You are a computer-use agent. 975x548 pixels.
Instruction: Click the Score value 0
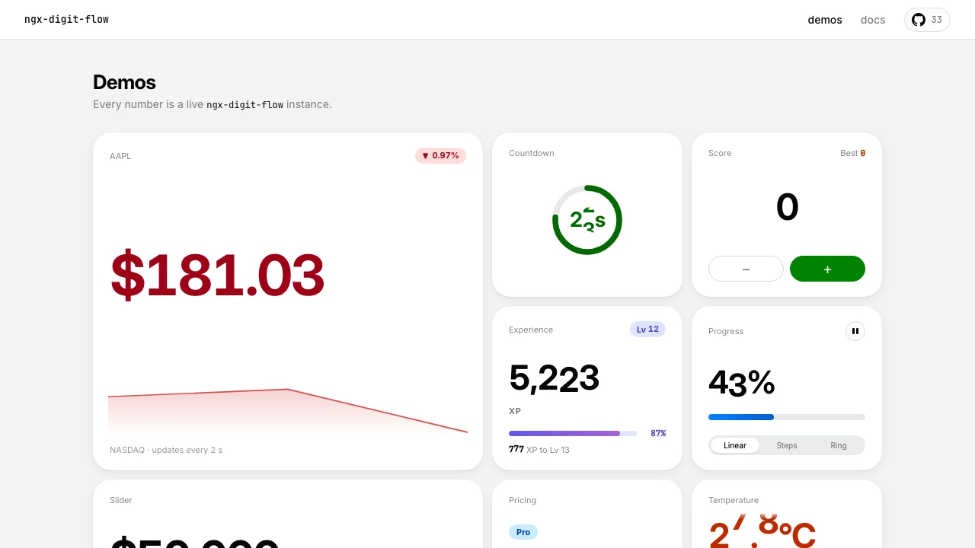point(787,207)
